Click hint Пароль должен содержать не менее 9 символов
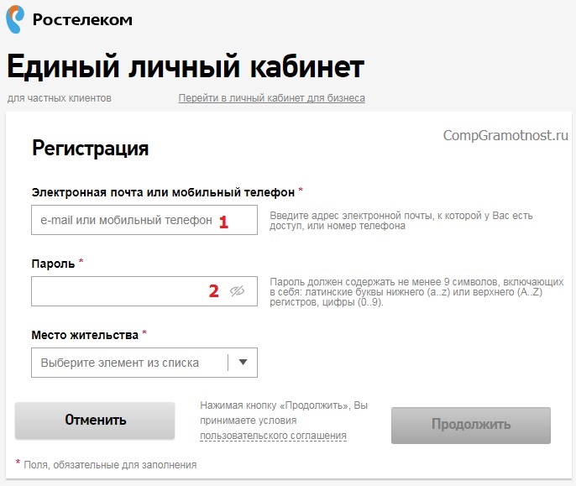The height and width of the screenshot is (486, 576). click(416, 292)
